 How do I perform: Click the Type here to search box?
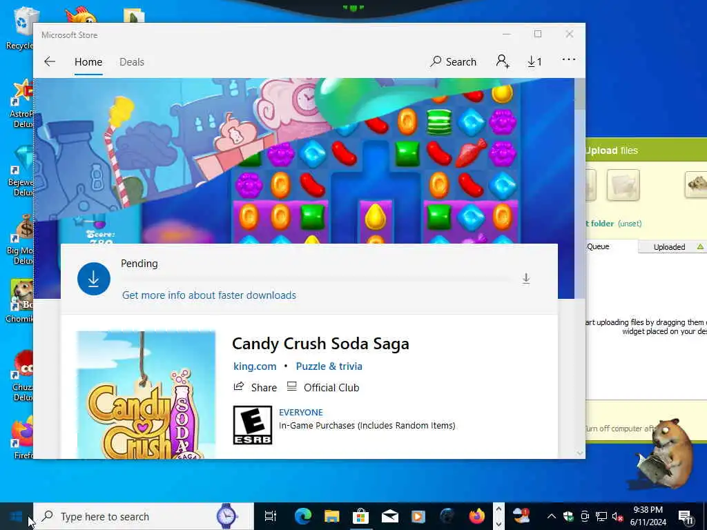pos(144,516)
